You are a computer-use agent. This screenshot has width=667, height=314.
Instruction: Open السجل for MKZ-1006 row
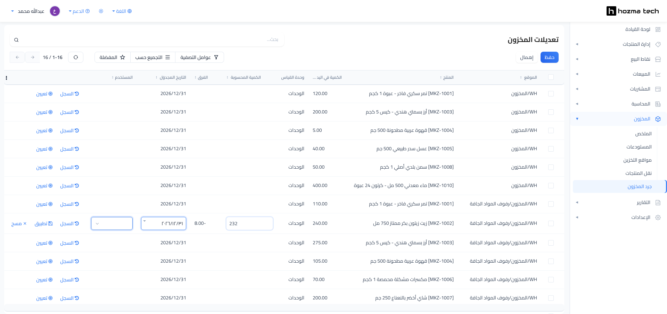(69, 280)
